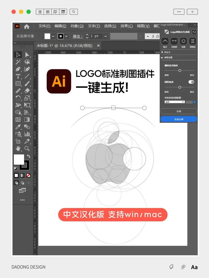Click the plugin refresh icon
209x278 pixels.
coord(194,32)
